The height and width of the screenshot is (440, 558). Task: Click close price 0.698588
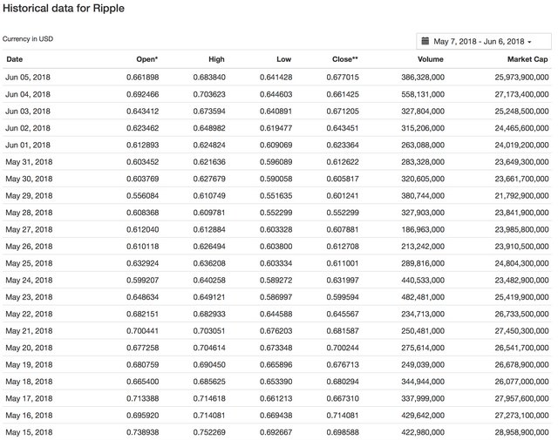tap(343, 432)
